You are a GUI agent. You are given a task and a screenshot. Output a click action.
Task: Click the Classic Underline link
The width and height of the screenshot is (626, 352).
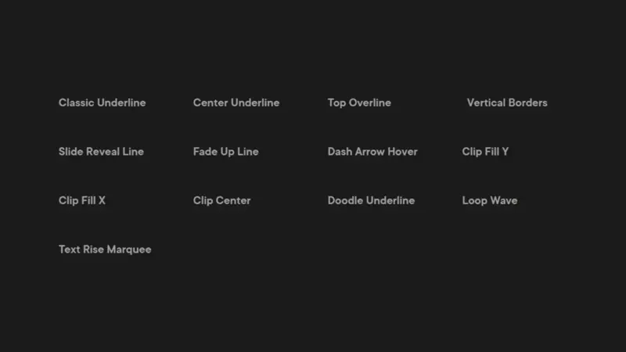[103, 102]
